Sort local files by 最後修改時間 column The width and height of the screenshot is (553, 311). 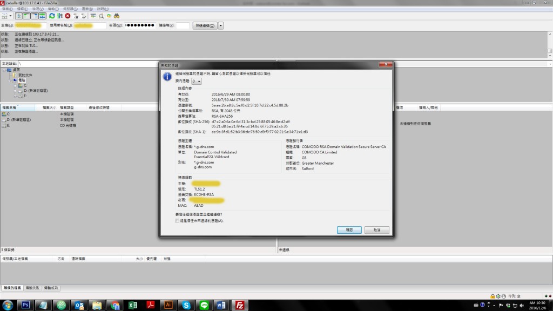104,107
